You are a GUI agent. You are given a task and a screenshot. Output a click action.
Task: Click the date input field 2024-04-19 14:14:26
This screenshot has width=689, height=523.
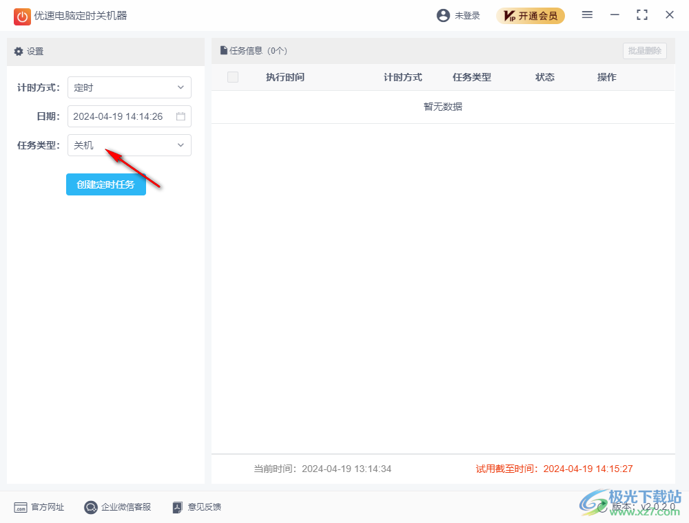coord(121,116)
